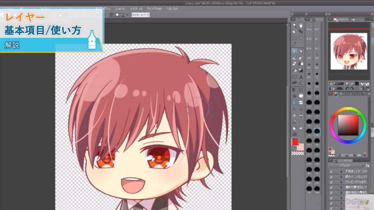This screenshot has width=374, height=210.
Task: Open the ウィンドウ(W) menu
Action: [x=155, y=9]
